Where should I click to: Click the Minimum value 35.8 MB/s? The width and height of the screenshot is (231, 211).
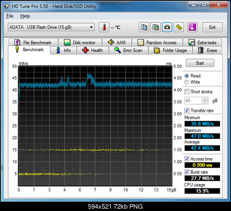(202, 124)
